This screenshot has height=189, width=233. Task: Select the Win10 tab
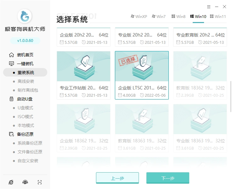[x=198, y=16]
